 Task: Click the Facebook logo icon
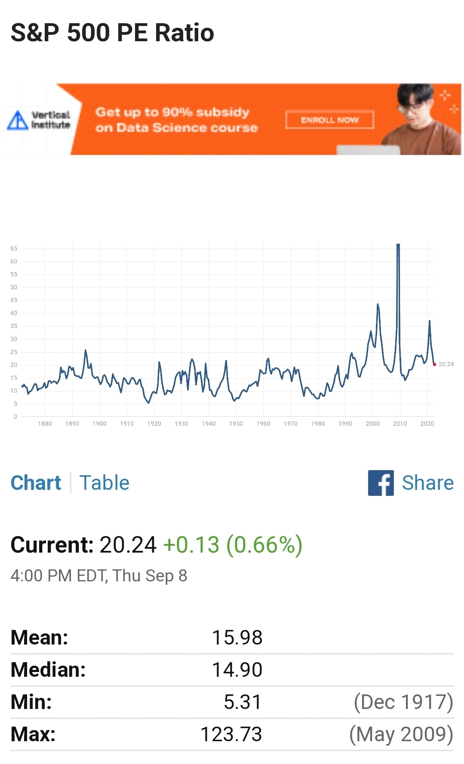pyautogui.click(x=381, y=483)
